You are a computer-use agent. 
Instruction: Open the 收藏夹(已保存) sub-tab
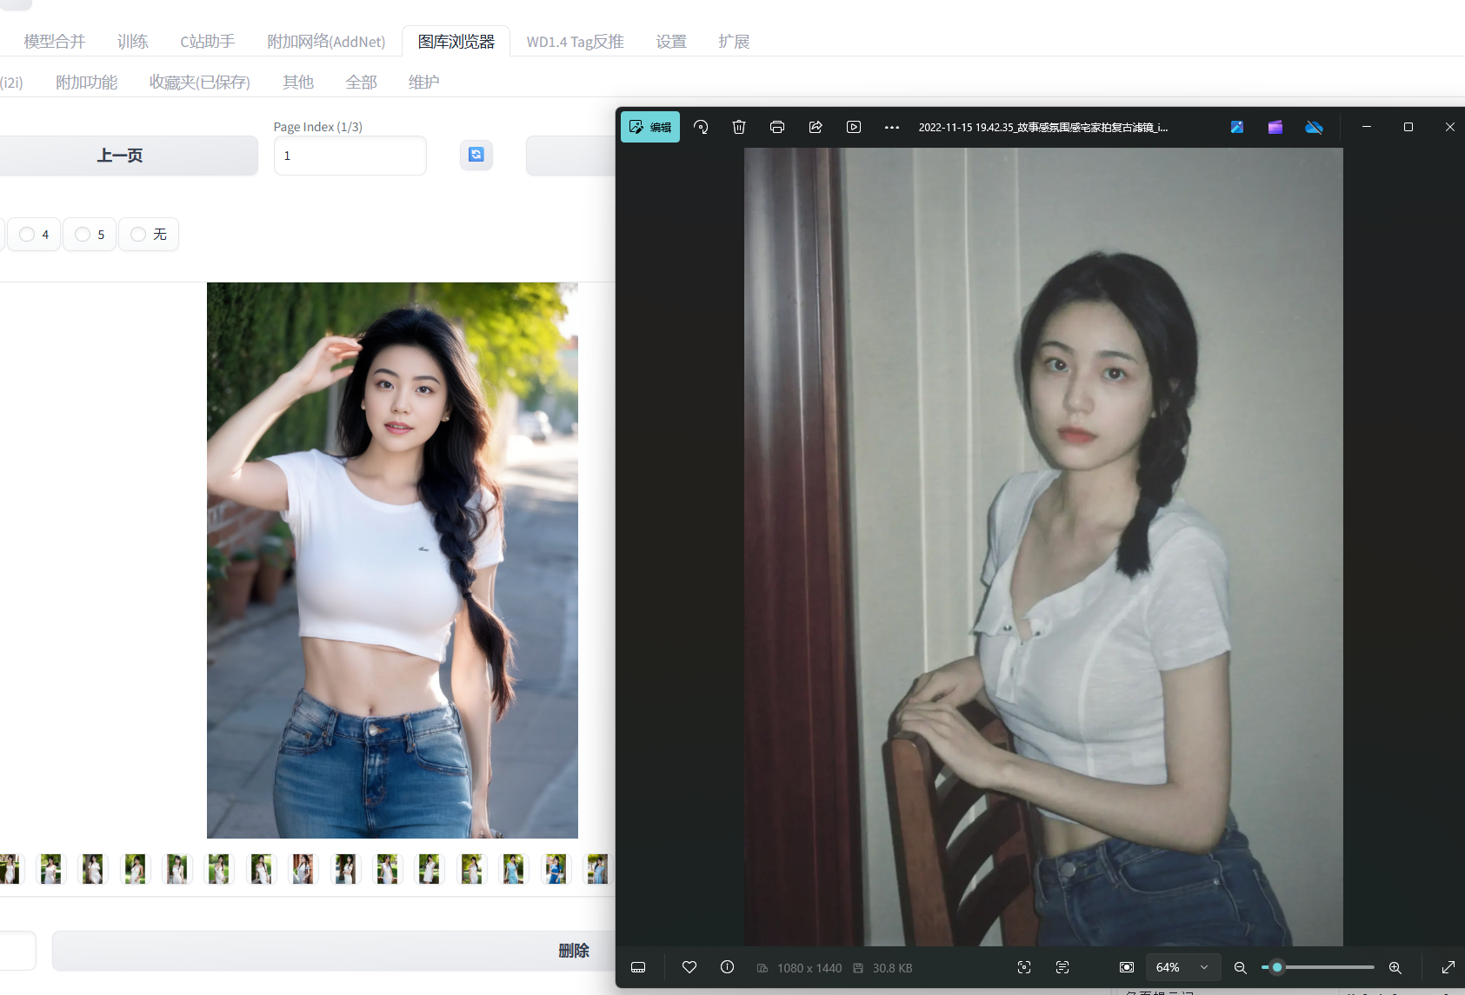tap(199, 83)
